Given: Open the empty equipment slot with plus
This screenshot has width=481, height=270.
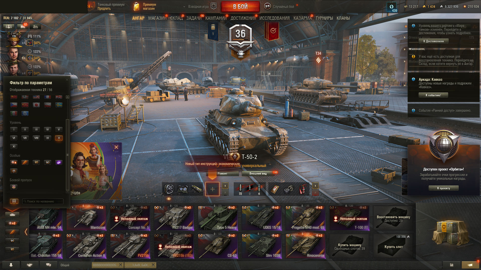Looking at the screenshot, I should pos(212,189).
